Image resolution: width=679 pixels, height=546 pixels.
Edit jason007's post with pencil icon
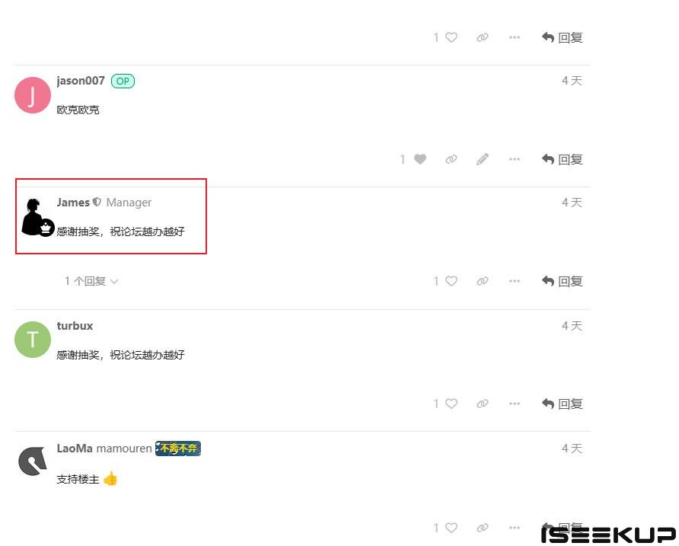pos(483,159)
